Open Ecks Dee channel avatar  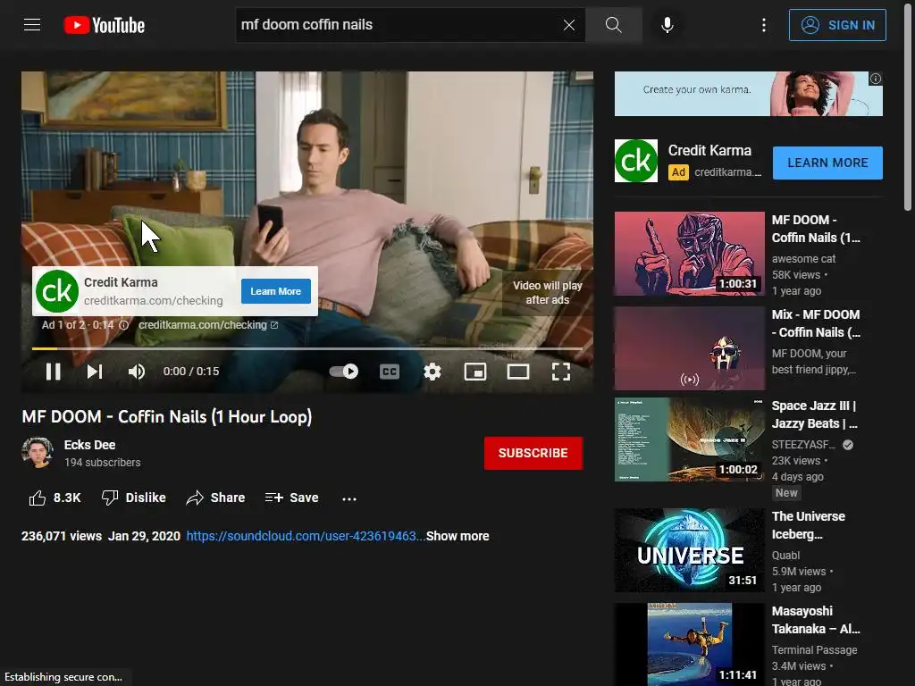(38, 453)
